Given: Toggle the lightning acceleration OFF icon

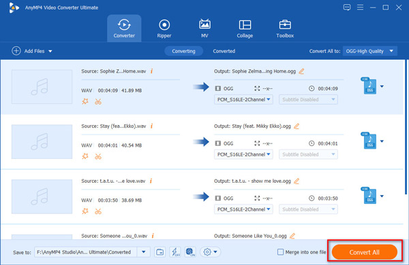Looking at the screenshot, I should click(175, 252).
